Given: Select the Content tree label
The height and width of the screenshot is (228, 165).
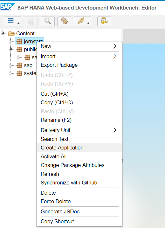Looking at the screenshot, I should tap(25, 34).
